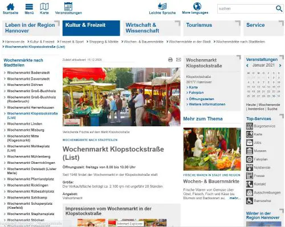Open Wochenmarkt Stephansplatz sidebar link
The width and height of the screenshot is (285, 227).
(x=31, y=214)
